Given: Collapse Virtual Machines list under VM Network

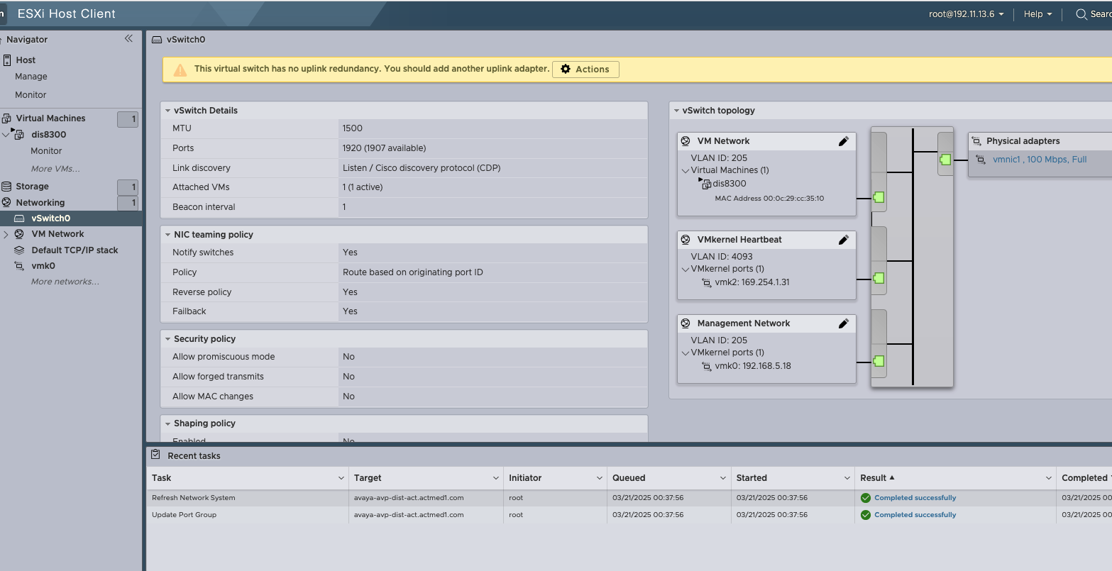Looking at the screenshot, I should [x=685, y=170].
